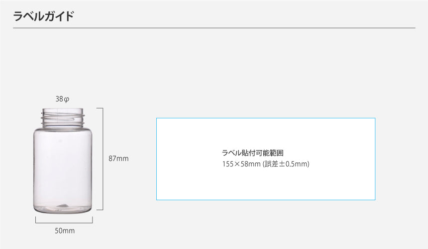Viewport: 428px width, 249px height.
Task: Select the 38φ diameter label
Action: coord(62,99)
